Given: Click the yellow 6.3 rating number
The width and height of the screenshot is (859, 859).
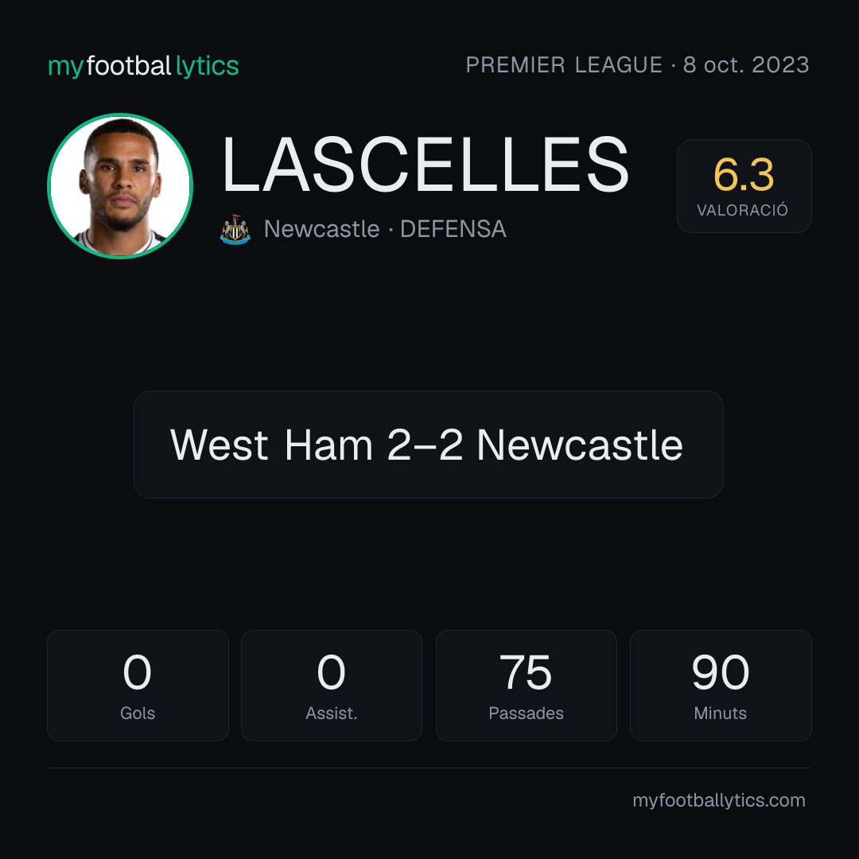Looking at the screenshot, I should pyautogui.click(x=744, y=175).
